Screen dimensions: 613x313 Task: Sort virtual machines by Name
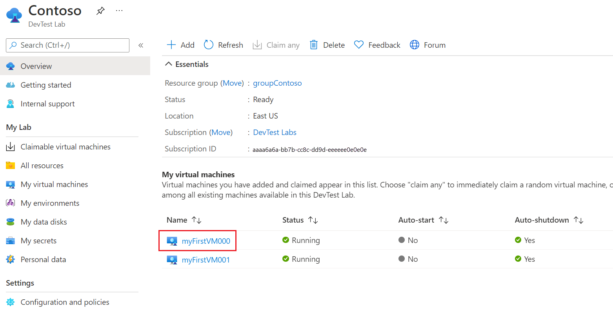tap(184, 220)
